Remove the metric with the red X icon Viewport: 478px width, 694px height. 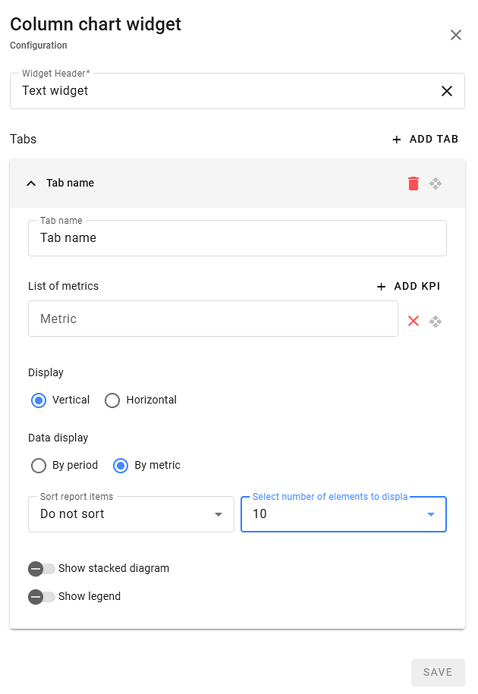point(414,321)
